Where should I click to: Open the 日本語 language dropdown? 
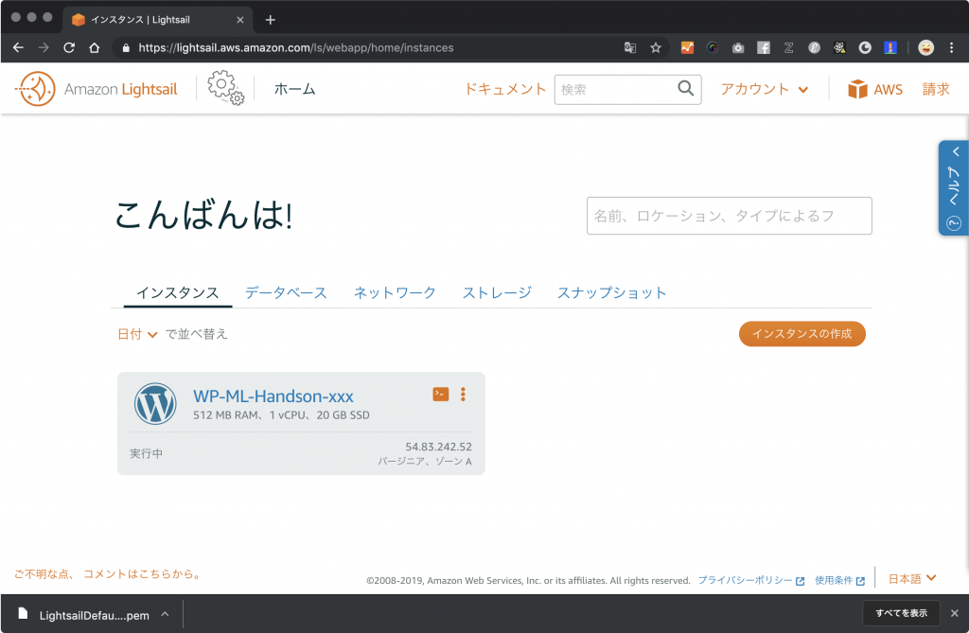click(912, 579)
